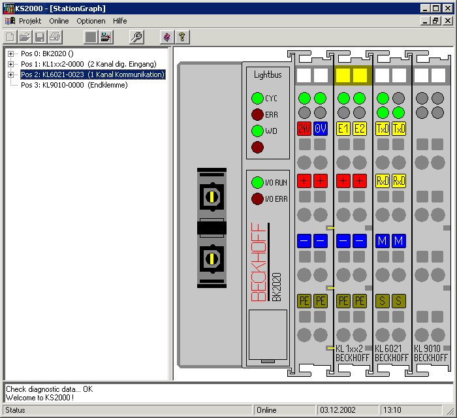Click the Status label in status bar
The image size is (457, 418).
coord(15,410)
